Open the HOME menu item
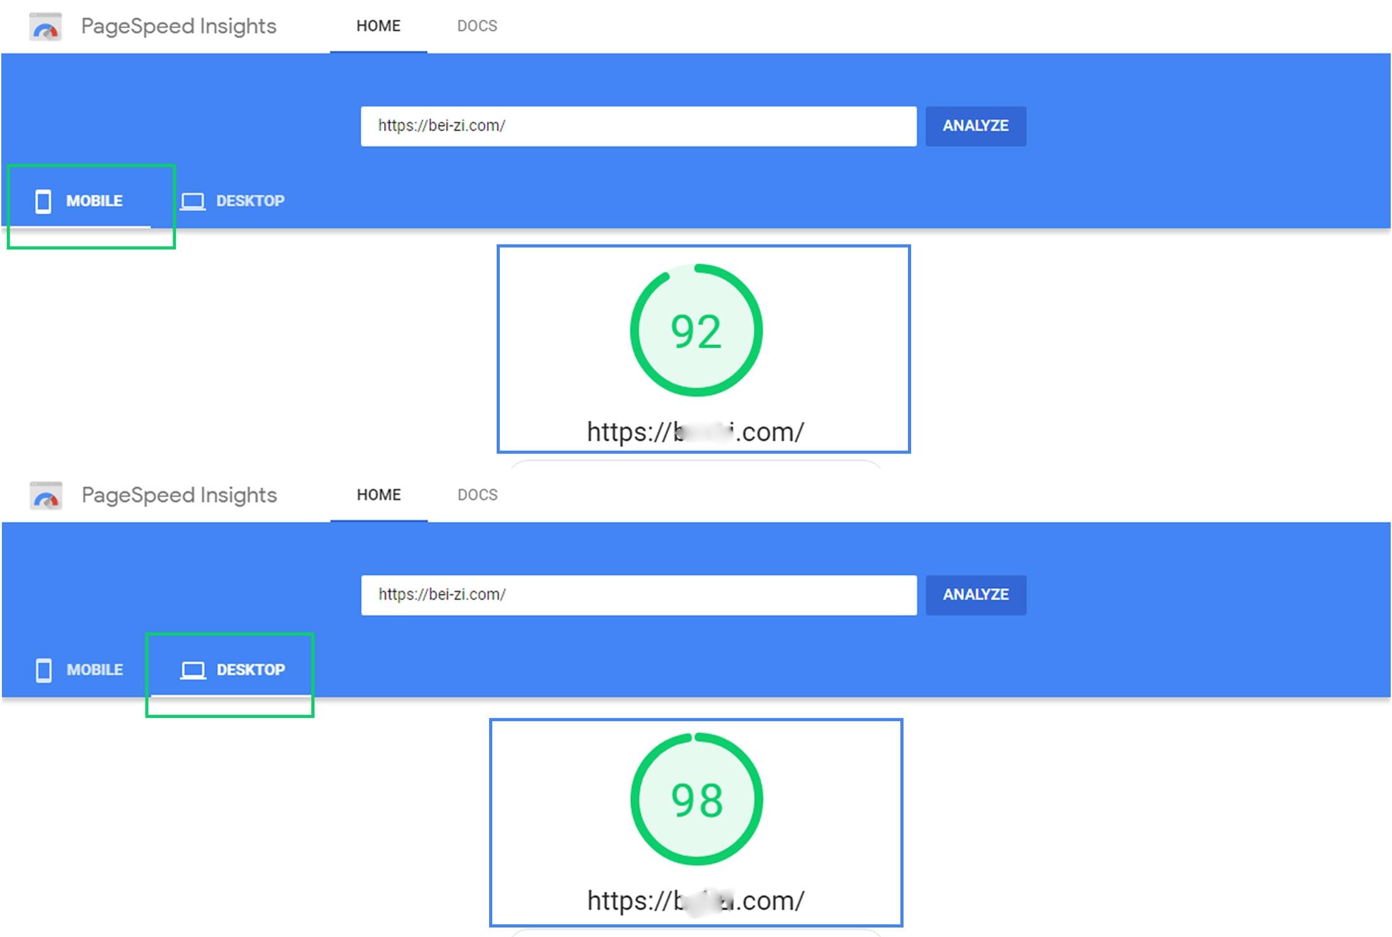Viewport: 1392px width, 937px height. [378, 26]
